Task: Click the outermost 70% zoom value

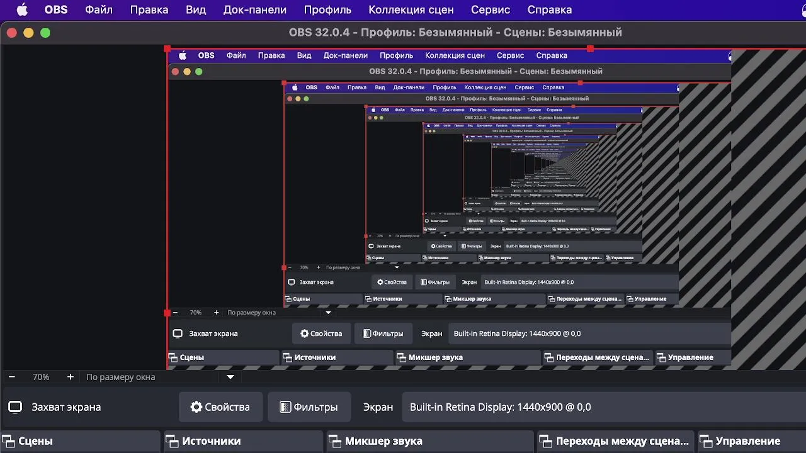Action: point(40,377)
